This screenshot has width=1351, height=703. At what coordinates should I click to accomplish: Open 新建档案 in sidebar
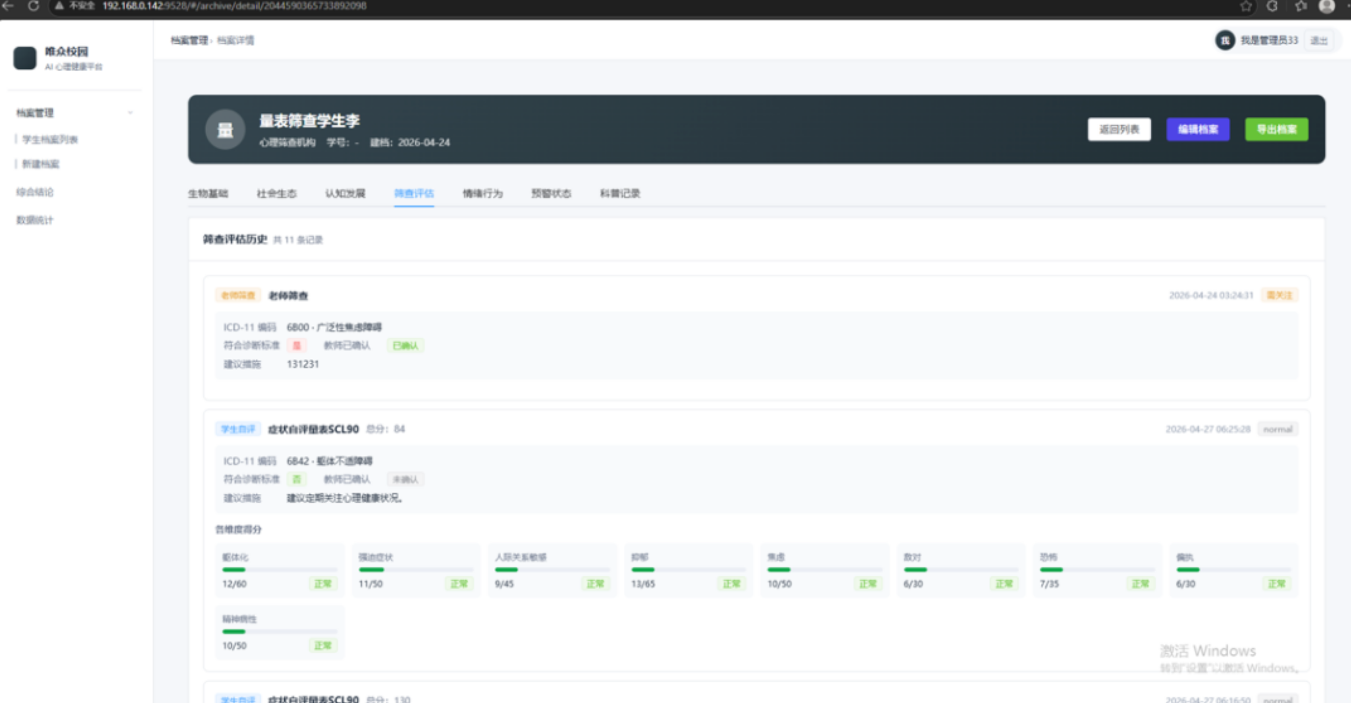pyautogui.click(x=41, y=164)
